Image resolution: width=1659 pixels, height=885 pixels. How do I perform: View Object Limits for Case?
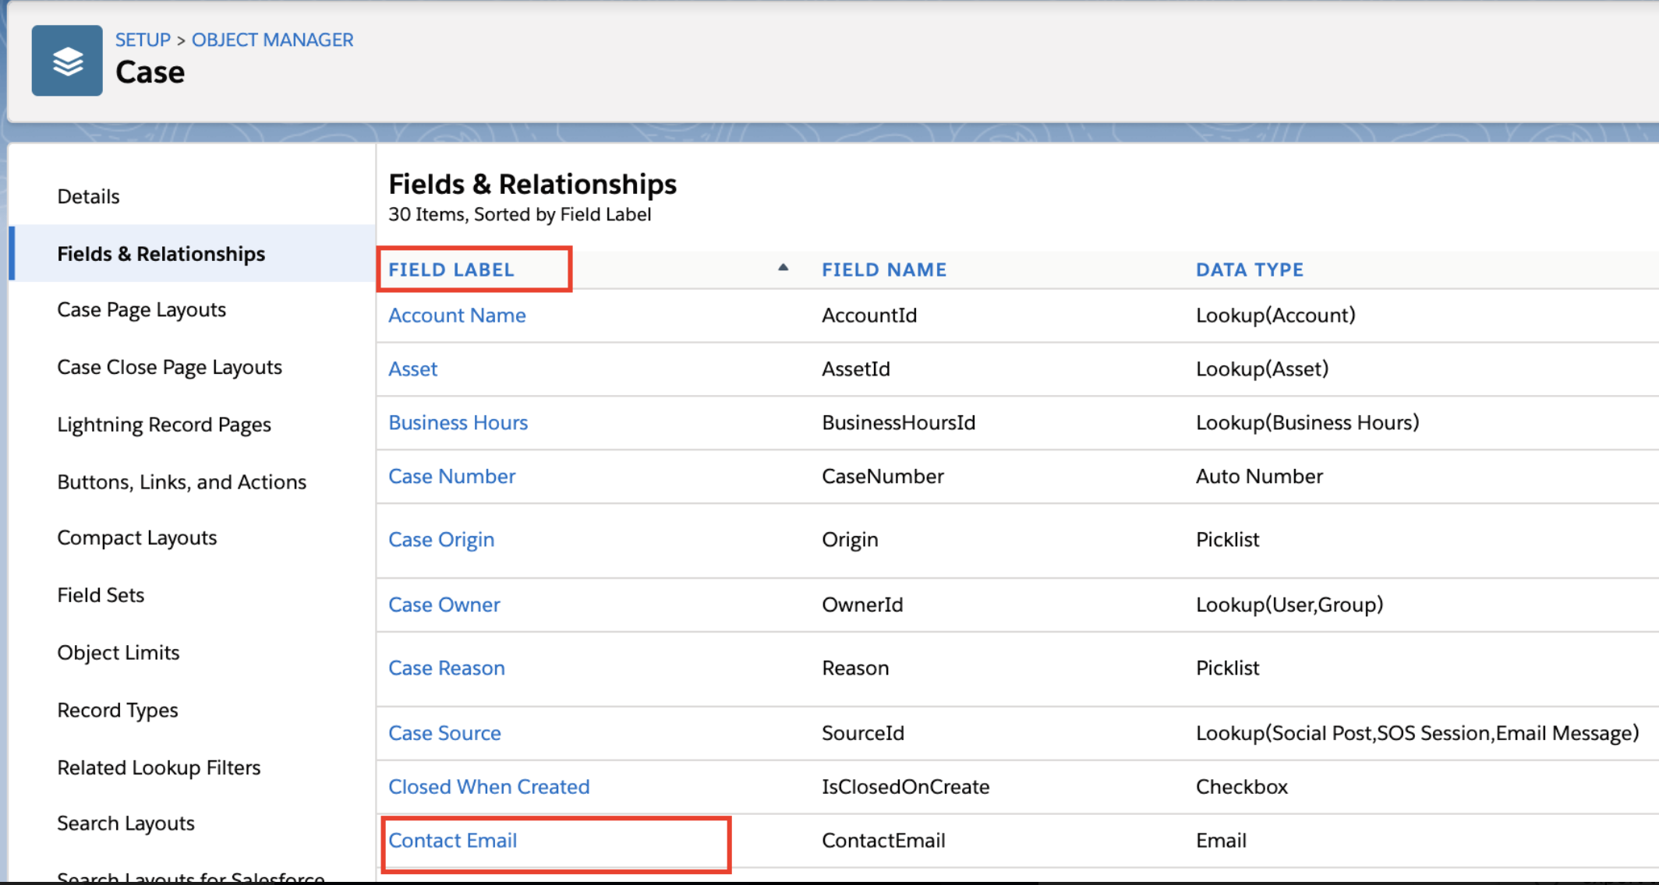pyautogui.click(x=118, y=652)
